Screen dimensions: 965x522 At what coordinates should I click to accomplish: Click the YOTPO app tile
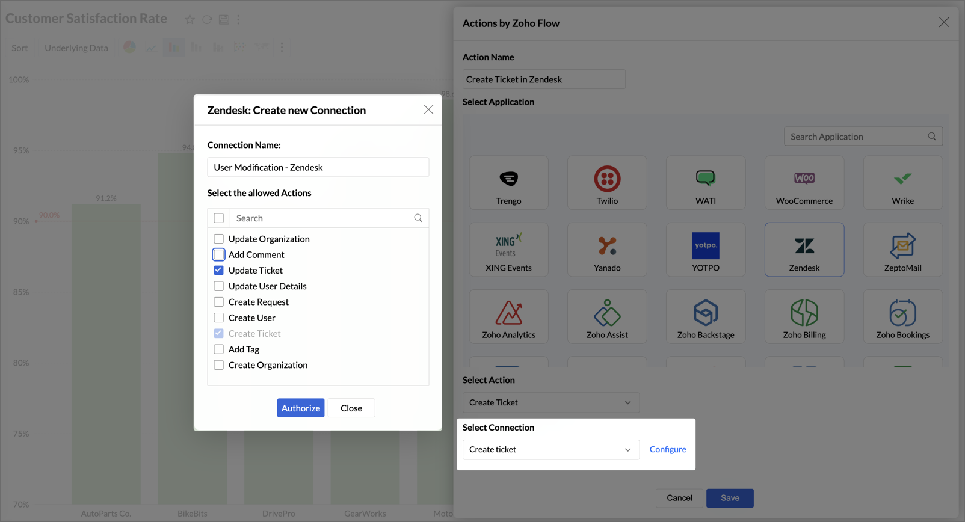point(705,250)
